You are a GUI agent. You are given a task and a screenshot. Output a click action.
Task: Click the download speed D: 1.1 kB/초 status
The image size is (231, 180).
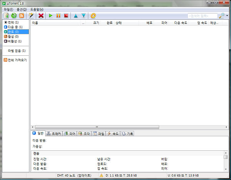[x=121, y=175]
